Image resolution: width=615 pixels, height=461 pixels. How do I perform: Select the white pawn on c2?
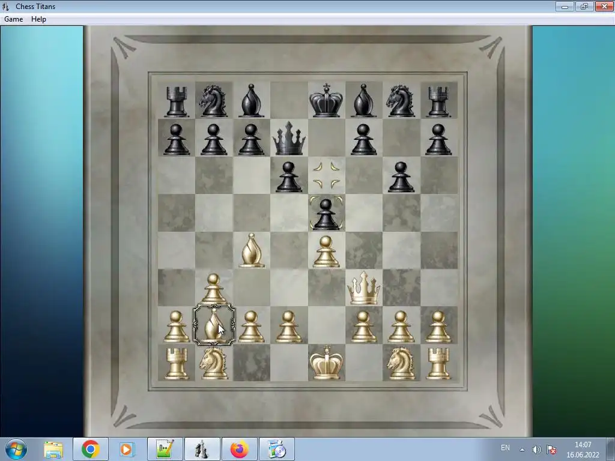click(x=252, y=327)
